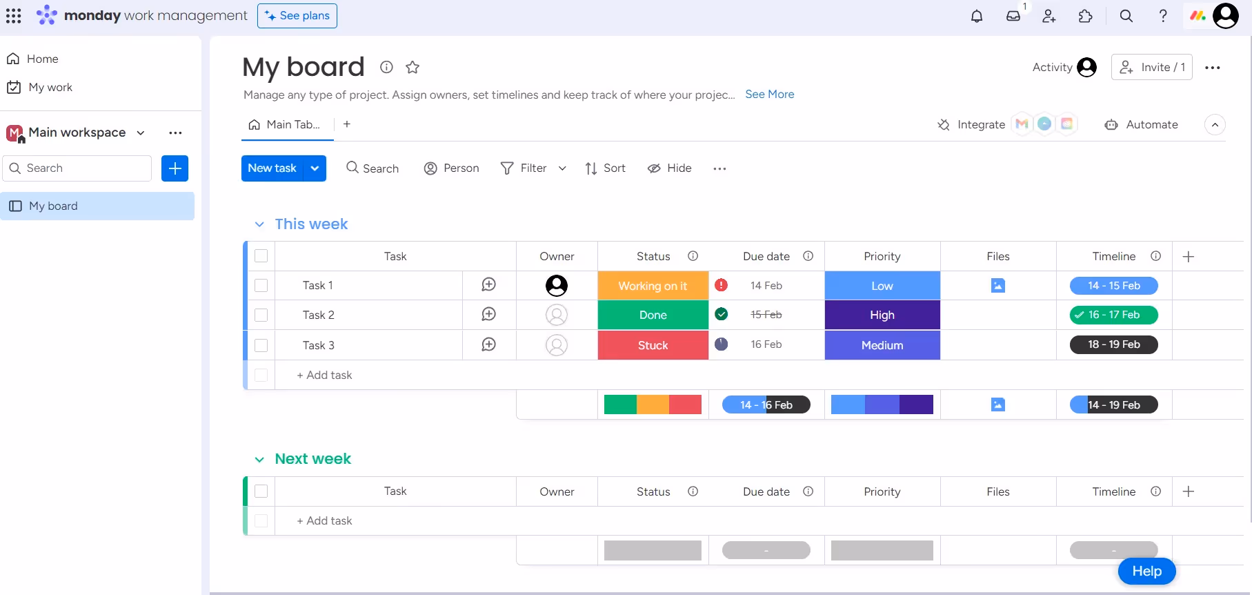Click See More description link

[x=770, y=94]
